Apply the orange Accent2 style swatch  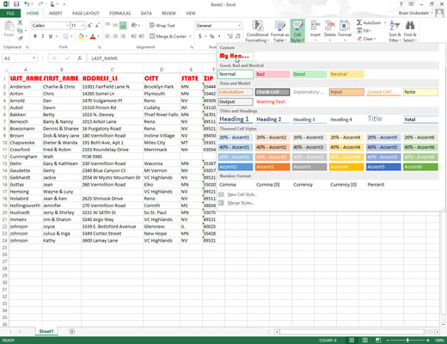[x=272, y=167]
